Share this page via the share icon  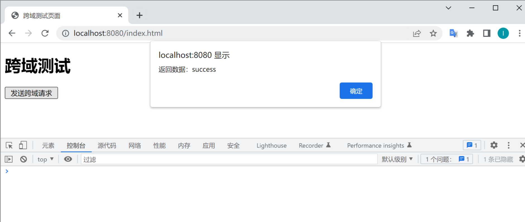point(417,33)
